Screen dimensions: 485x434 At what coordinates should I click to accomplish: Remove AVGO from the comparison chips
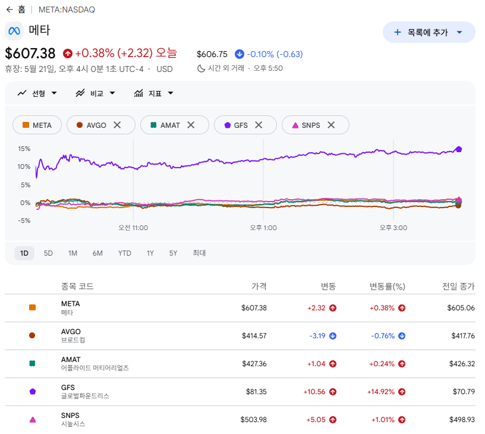point(117,125)
